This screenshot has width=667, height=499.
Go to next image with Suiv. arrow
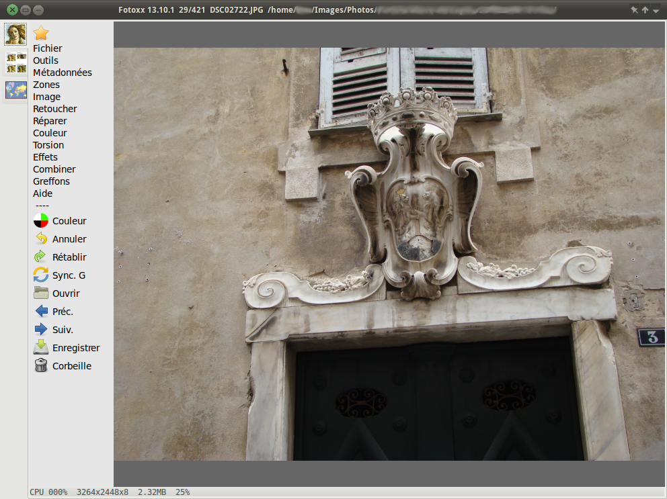click(41, 330)
